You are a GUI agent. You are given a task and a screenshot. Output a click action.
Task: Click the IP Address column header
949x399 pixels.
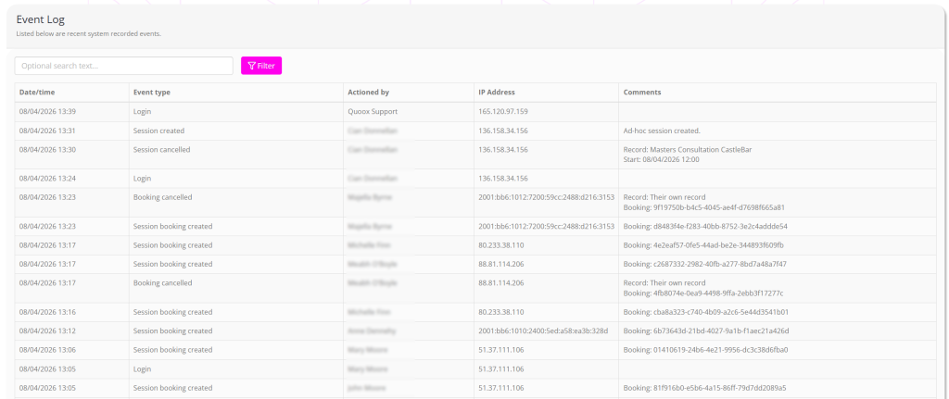pos(496,93)
